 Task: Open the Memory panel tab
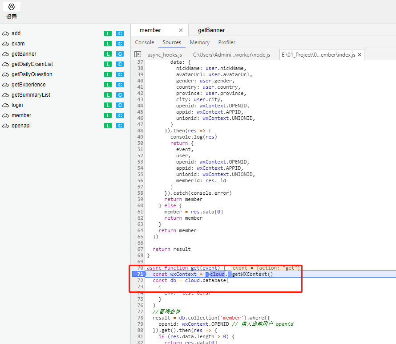(x=199, y=42)
